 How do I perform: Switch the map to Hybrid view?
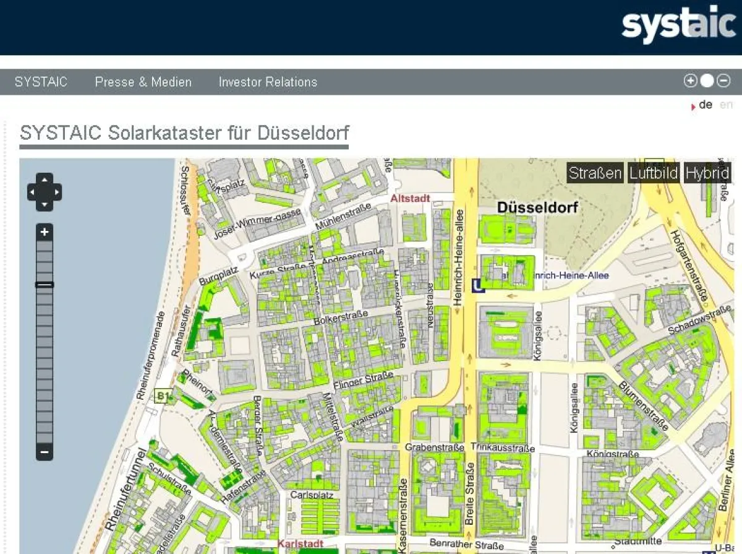tap(707, 173)
